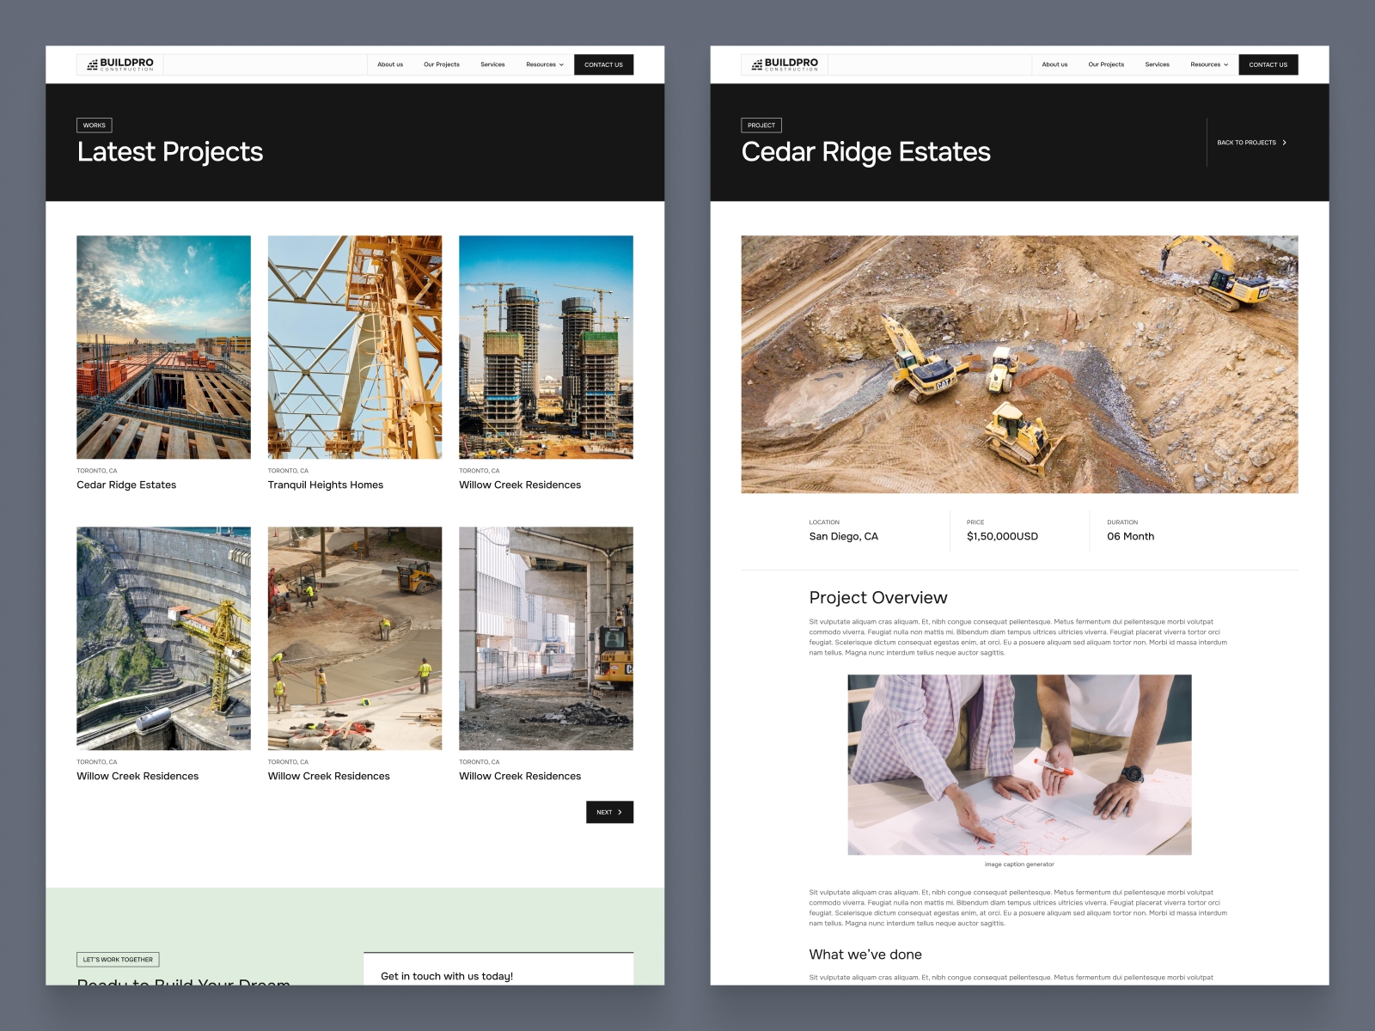The image size is (1375, 1031).
Task: Click the PROJECT tag label
Action: coord(761,125)
